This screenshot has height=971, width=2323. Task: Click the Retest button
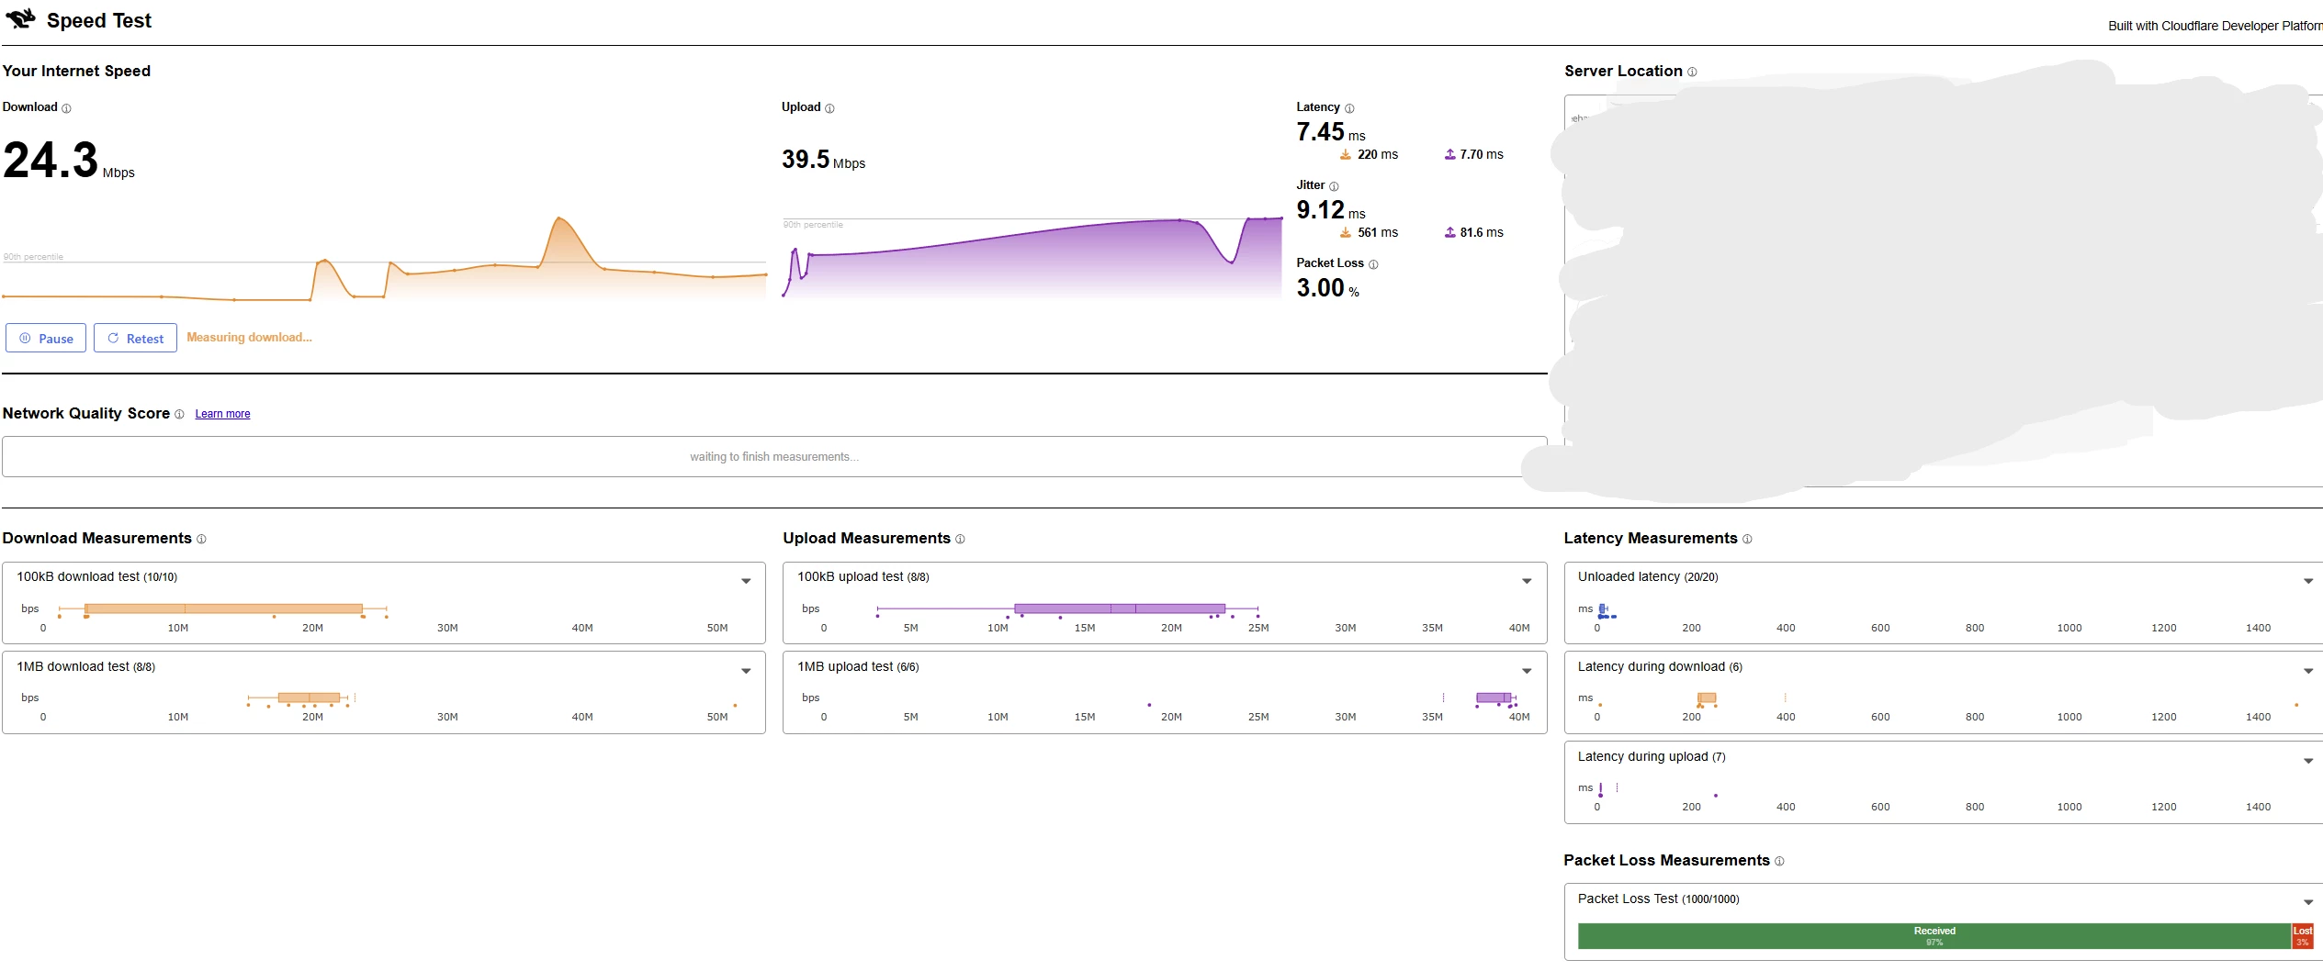click(x=135, y=338)
